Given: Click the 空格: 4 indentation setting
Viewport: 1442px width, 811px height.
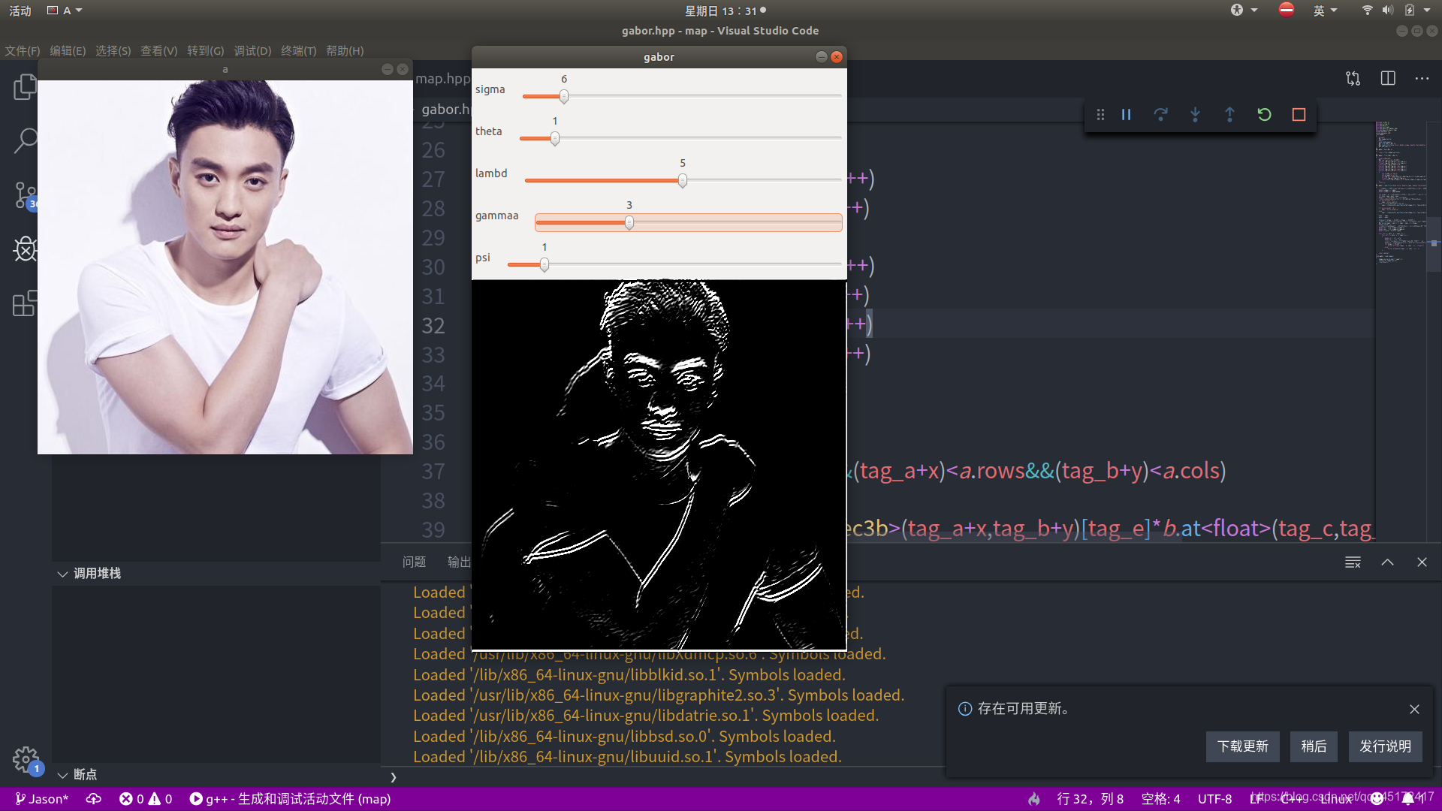Looking at the screenshot, I should pos(1160,799).
